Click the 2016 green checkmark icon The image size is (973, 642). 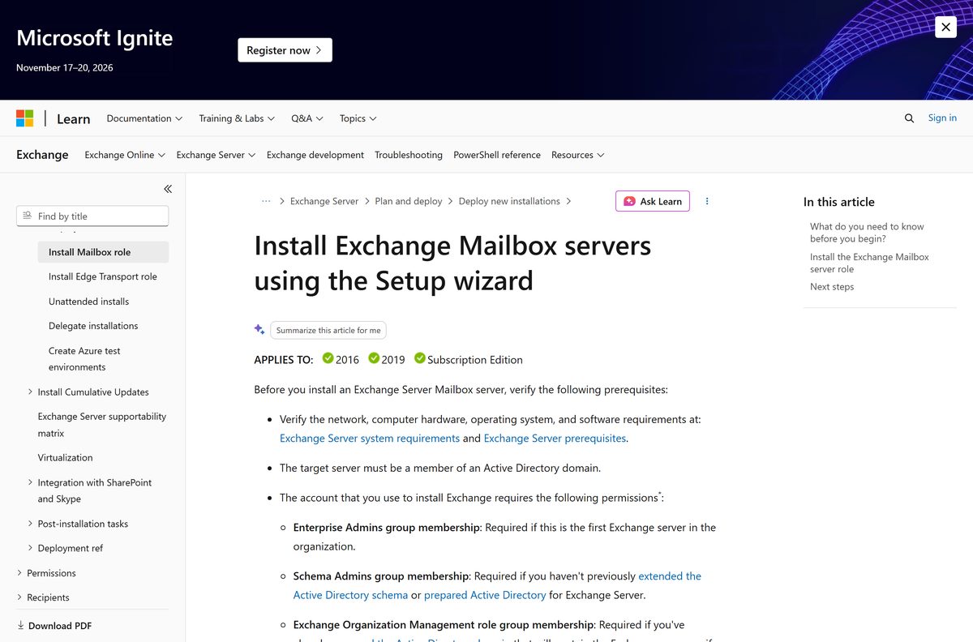pyautogui.click(x=328, y=358)
